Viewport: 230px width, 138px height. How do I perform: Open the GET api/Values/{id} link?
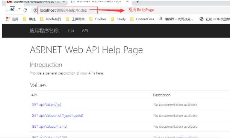coord(47,105)
